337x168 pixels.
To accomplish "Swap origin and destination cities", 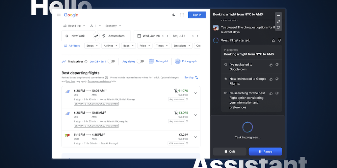I will [x=96, y=36].
